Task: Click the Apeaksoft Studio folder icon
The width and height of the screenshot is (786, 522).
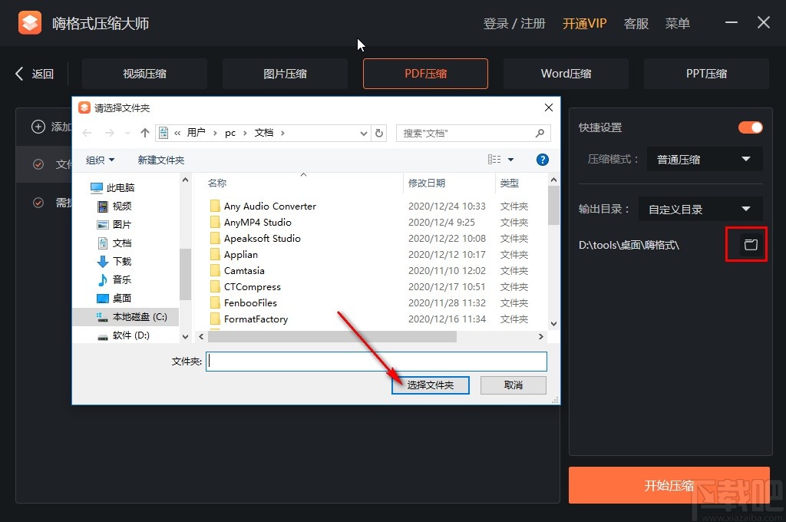Action: [x=215, y=238]
